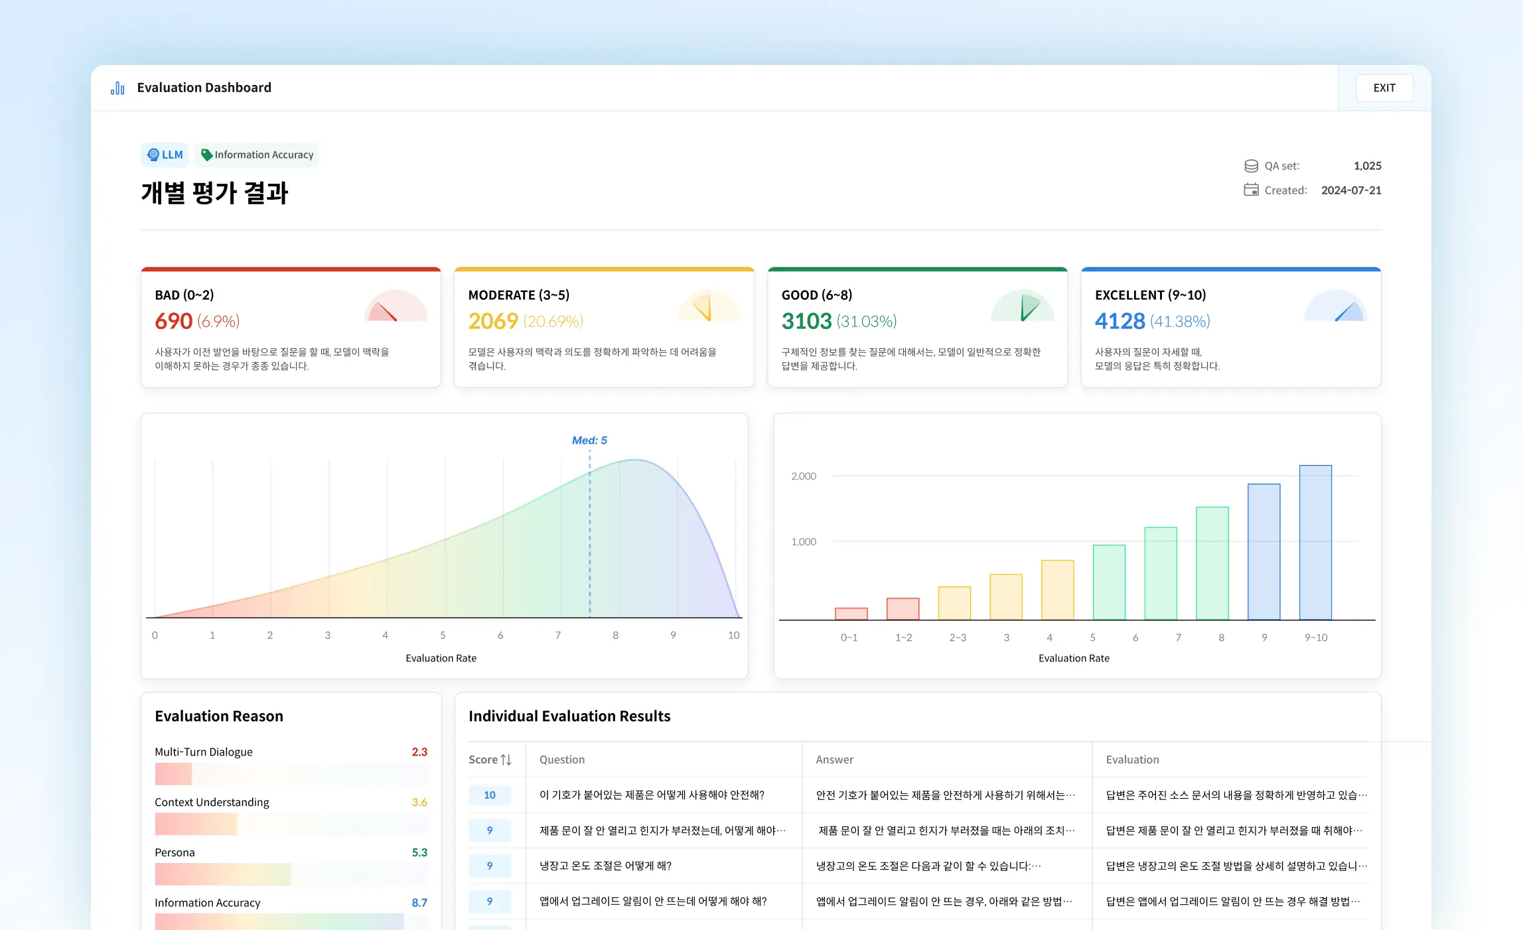Open question about 제품 문이 잘 안 열리고 힌지가 부러졌는데
This screenshot has width=1523, height=930.
pyautogui.click(x=662, y=830)
